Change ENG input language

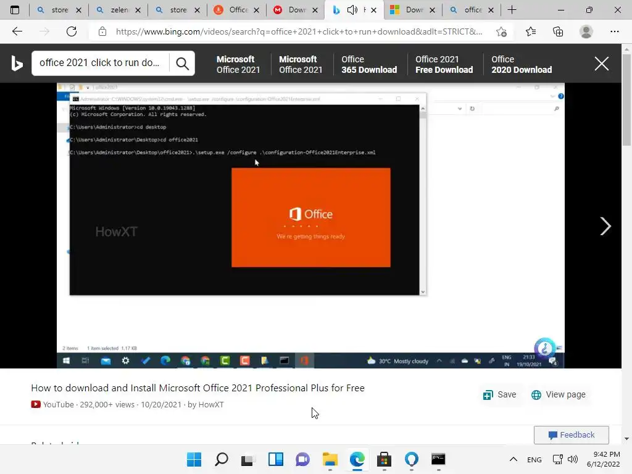534,459
